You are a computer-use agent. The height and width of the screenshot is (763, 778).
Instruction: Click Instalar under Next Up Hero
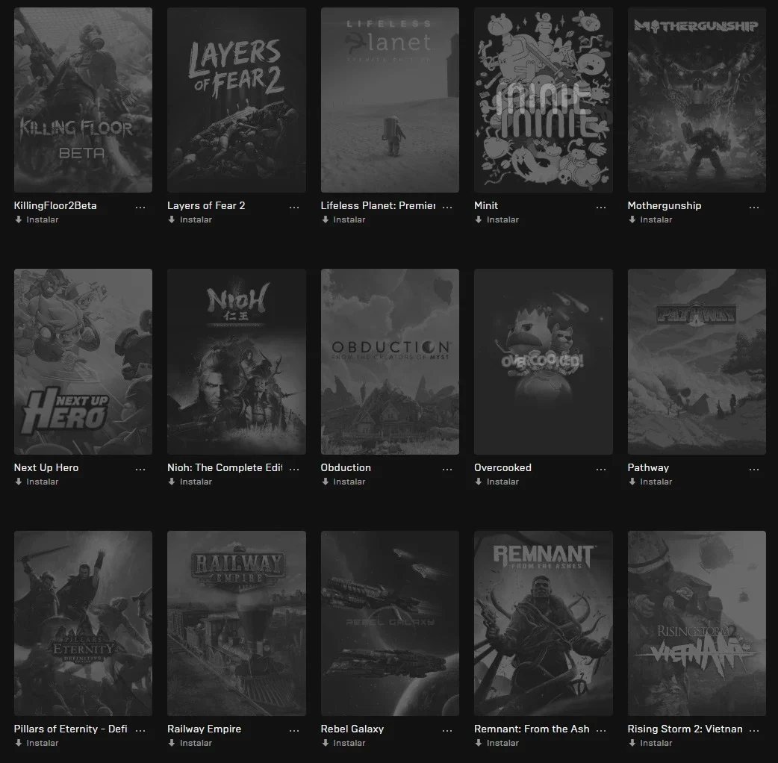coord(37,482)
